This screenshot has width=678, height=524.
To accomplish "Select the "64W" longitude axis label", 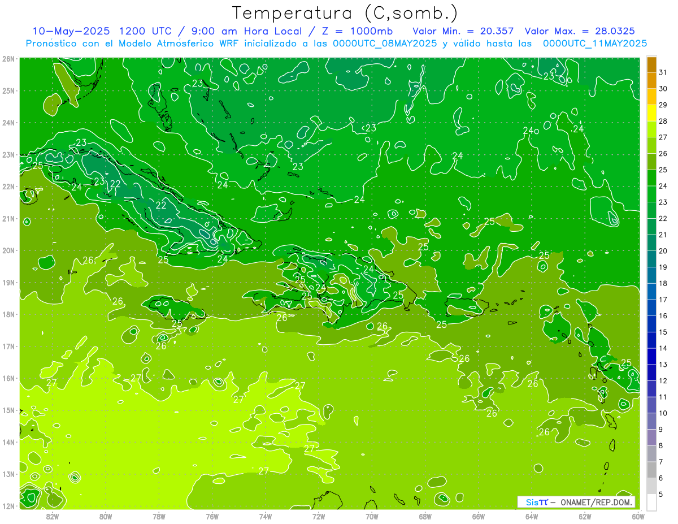I will 532,516.
